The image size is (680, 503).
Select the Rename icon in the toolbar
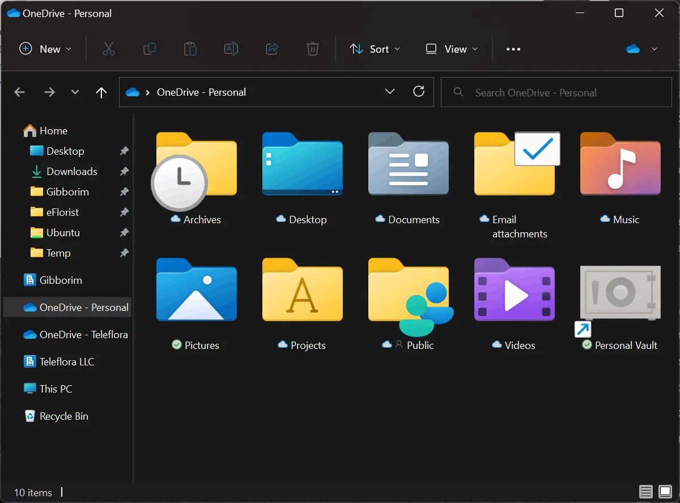pos(231,49)
